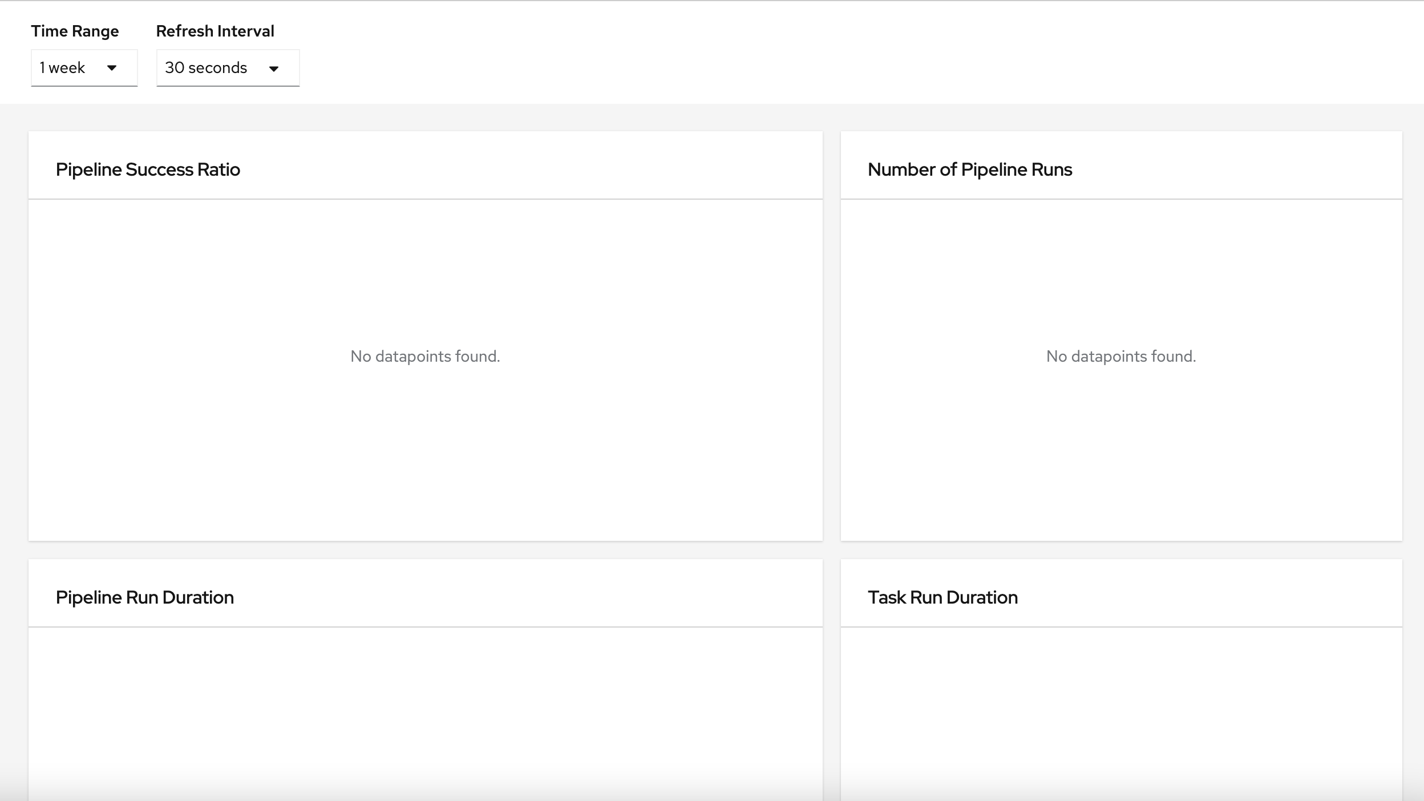Click No datapoints found in Number of Pipeline Runs
This screenshot has height=801, width=1424.
click(x=1121, y=357)
